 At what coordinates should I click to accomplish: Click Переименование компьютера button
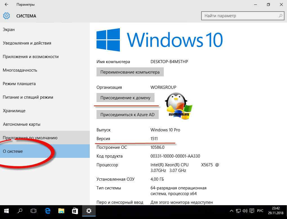[x=130, y=72]
